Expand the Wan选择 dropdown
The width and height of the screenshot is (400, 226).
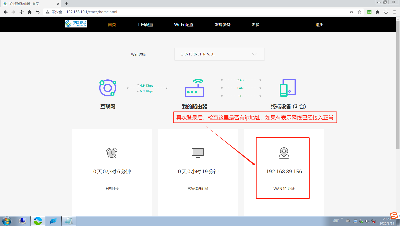point(219,54)
